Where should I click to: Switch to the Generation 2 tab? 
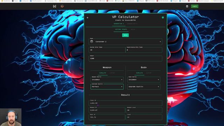pos(132,24)
